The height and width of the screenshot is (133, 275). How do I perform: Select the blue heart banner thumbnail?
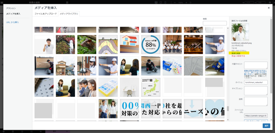click(x=215, y=109)
